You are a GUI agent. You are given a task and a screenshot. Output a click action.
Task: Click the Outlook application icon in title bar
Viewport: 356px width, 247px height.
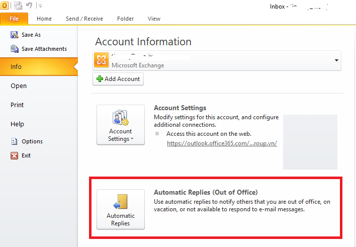tap(5, 5)
